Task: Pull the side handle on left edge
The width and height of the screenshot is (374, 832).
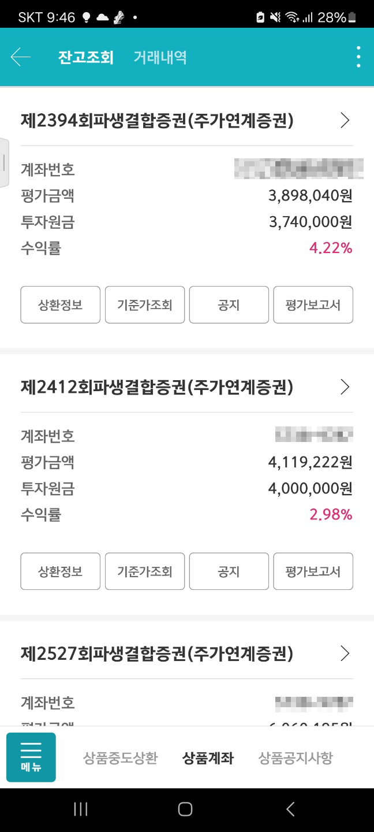Action: [4, 163]
